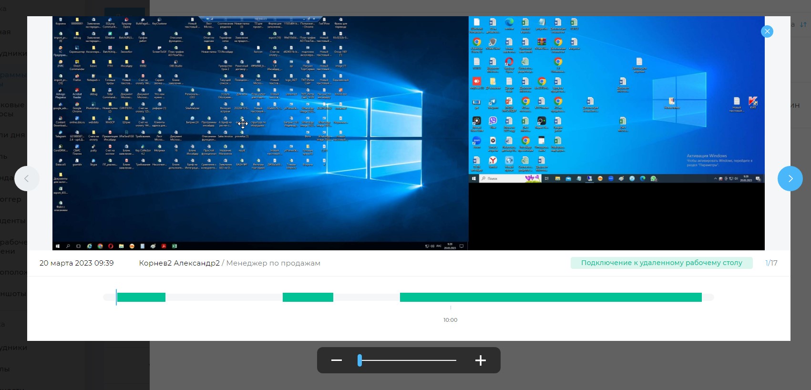
Task: Click the date '20 марта 2023 09:39'
Action: coord(76,263)
